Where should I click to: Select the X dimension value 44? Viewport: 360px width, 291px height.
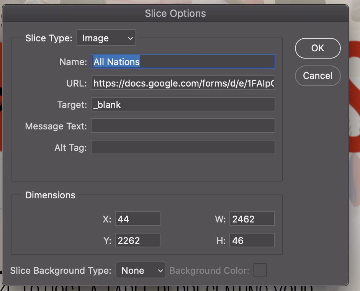click(x=137, y=219)
